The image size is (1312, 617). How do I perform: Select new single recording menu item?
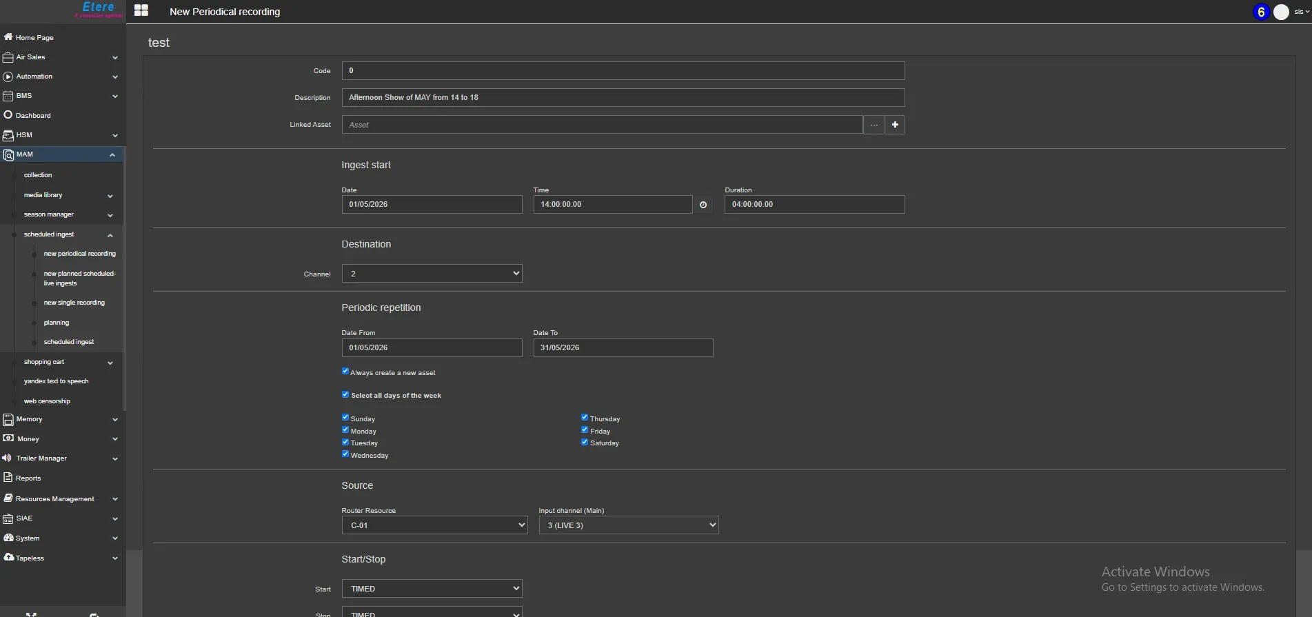click(x=74, y=303)
